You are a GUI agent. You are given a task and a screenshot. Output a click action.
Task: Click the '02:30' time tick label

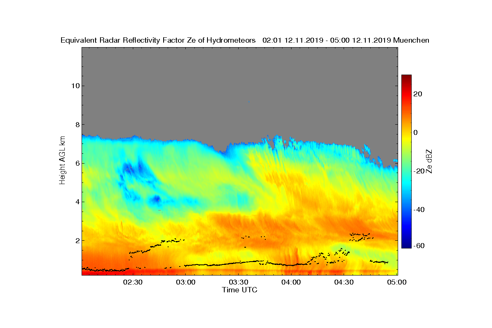coord(133,282)
